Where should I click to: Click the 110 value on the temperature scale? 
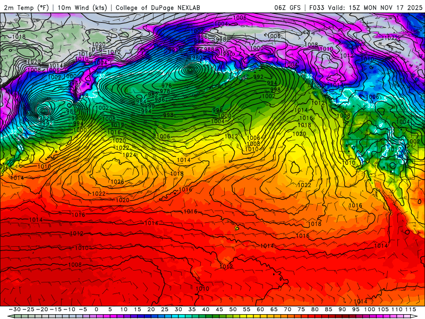click(x=397, y=309)
